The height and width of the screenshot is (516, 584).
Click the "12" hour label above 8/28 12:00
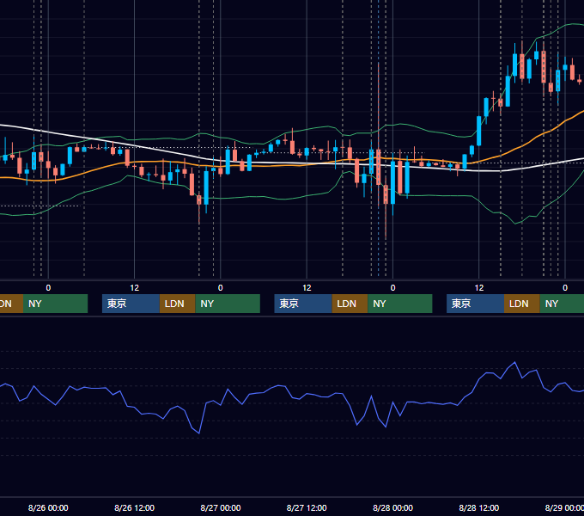[479, 288]
